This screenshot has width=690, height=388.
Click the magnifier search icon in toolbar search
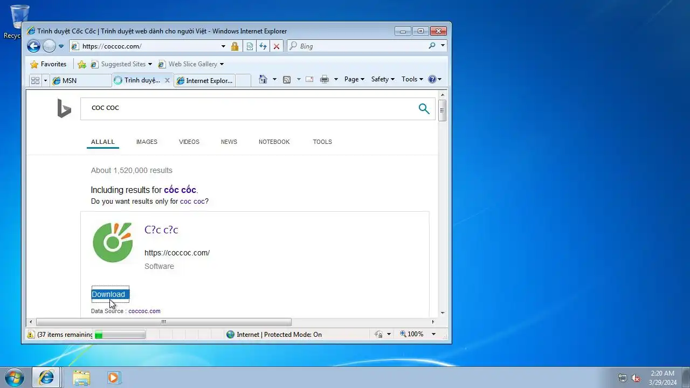(x=432, y=46)
